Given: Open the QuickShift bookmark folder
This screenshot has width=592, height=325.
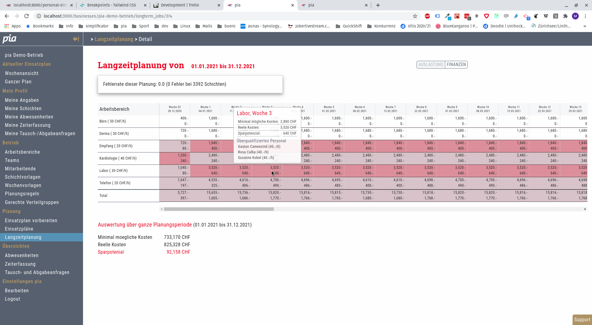Looking at the screenshot, I should [x=348, y=26].
